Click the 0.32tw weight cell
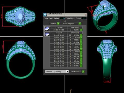The width and height of the screenshot is (124, 93). 76,59
